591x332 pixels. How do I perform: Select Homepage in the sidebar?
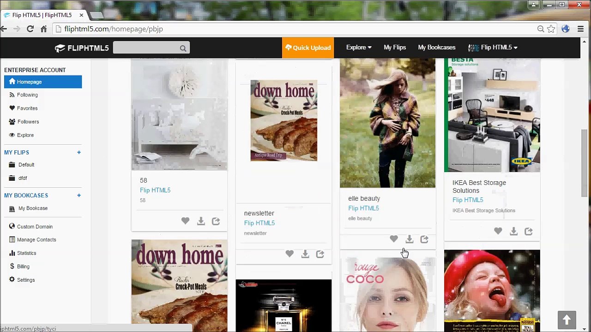click(43, 82)
